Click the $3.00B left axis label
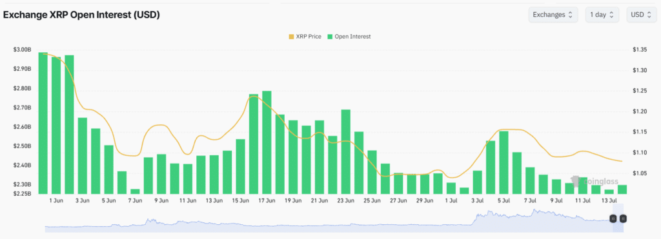 coord(22,50)
